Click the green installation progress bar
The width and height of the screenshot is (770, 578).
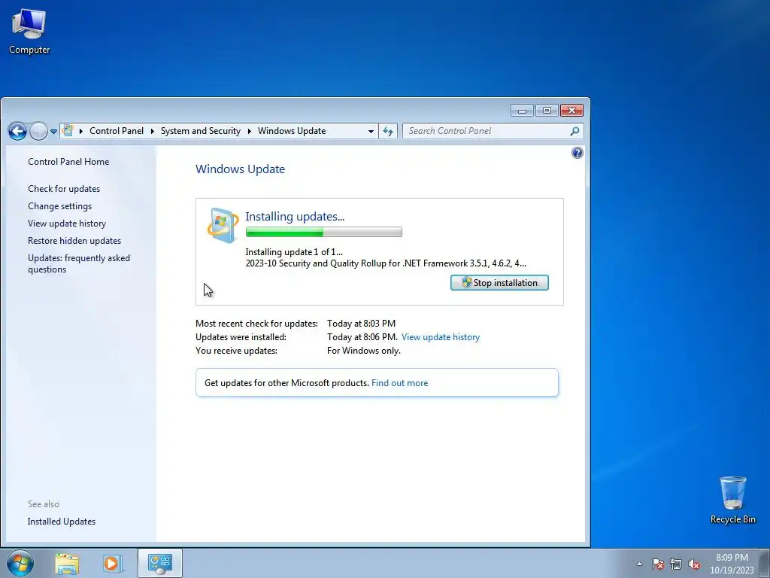point(323,232)
